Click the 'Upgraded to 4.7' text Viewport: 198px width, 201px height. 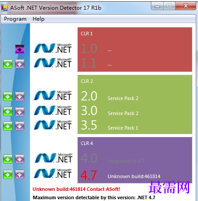[x=126, y=161]
